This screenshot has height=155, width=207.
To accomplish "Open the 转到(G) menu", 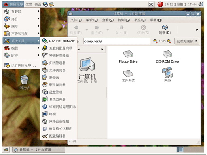I will (124, 20).
